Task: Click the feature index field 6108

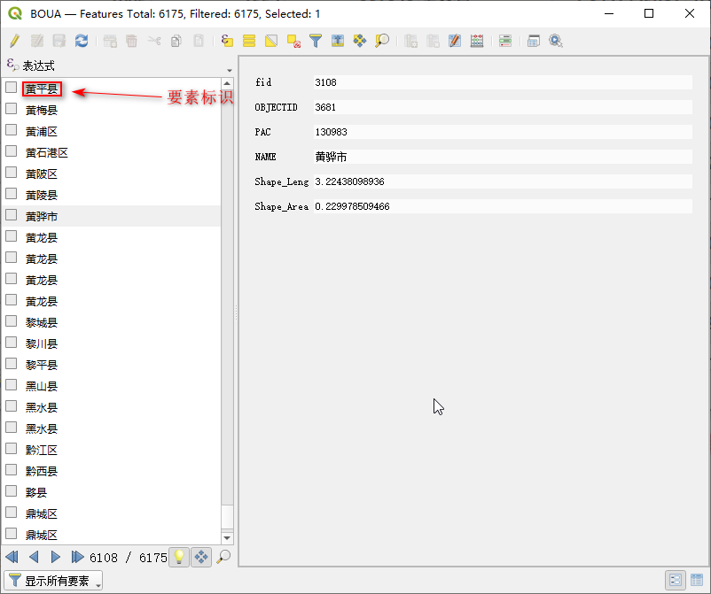Action: tap(104, 558)
